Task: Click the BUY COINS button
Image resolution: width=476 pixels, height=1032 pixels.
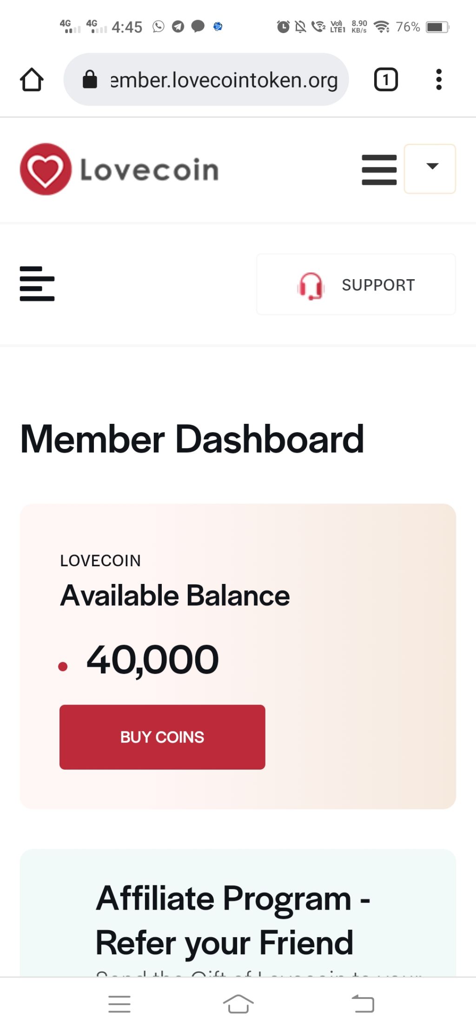Action: click(x=162, y=737)
